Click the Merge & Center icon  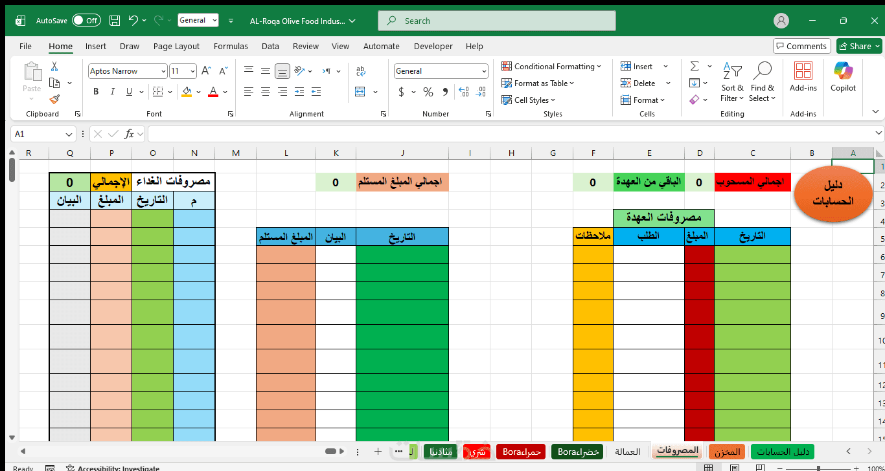[361, 92]
